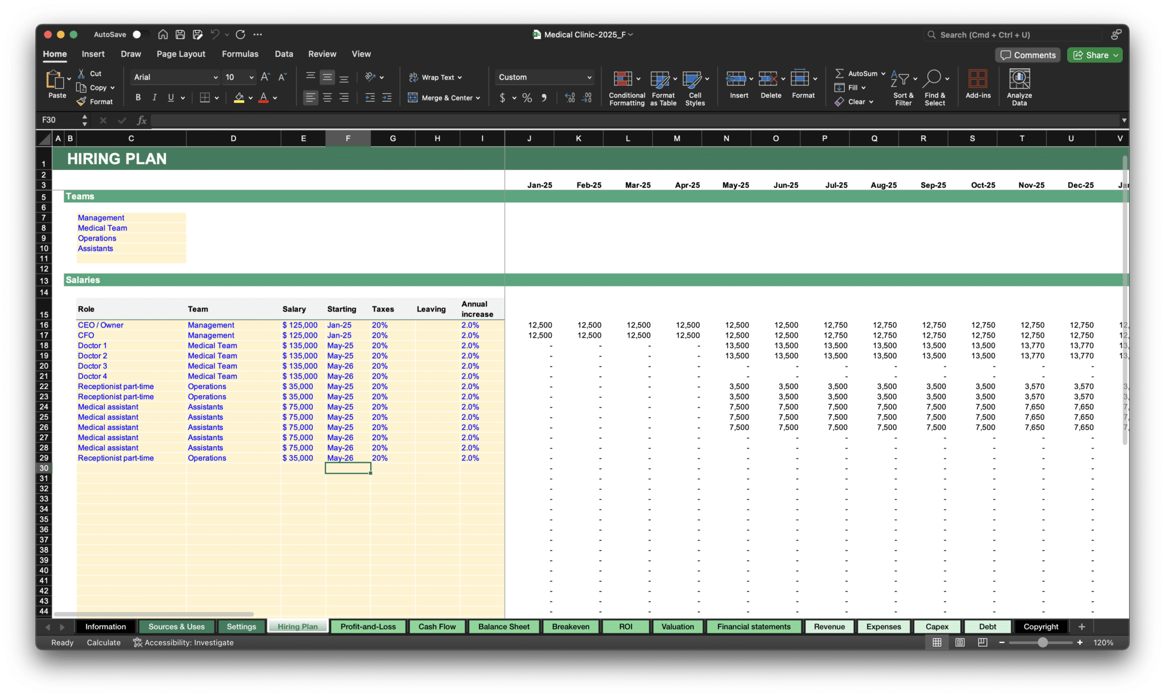Click Accessibility: Investigate in status bar
The width and height of the screenshot is (1165, 697).
point(183,642)
